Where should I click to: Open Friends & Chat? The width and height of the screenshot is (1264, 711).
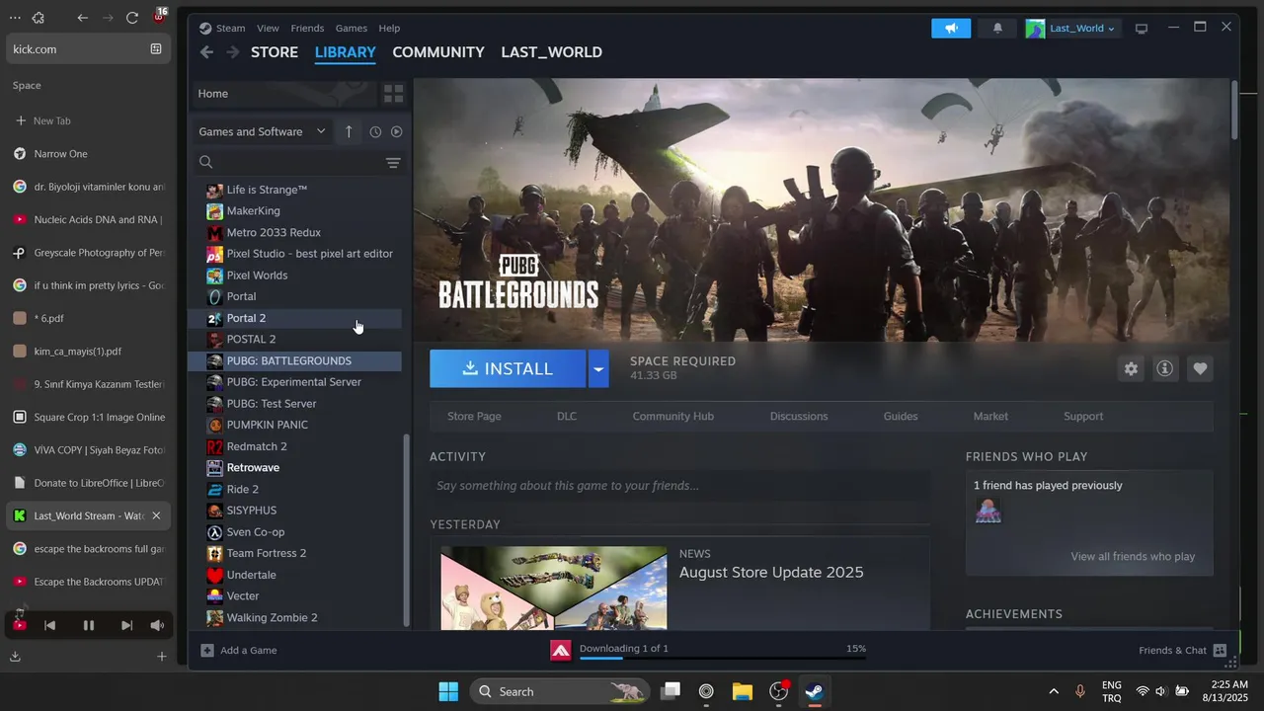tap(1182, 650)
